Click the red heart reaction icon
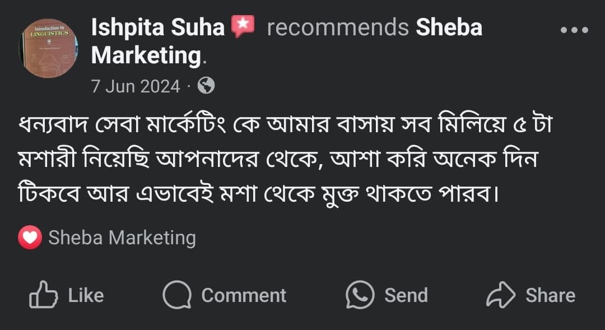Viewport: 605px width, 330px height. pos(30,238)
